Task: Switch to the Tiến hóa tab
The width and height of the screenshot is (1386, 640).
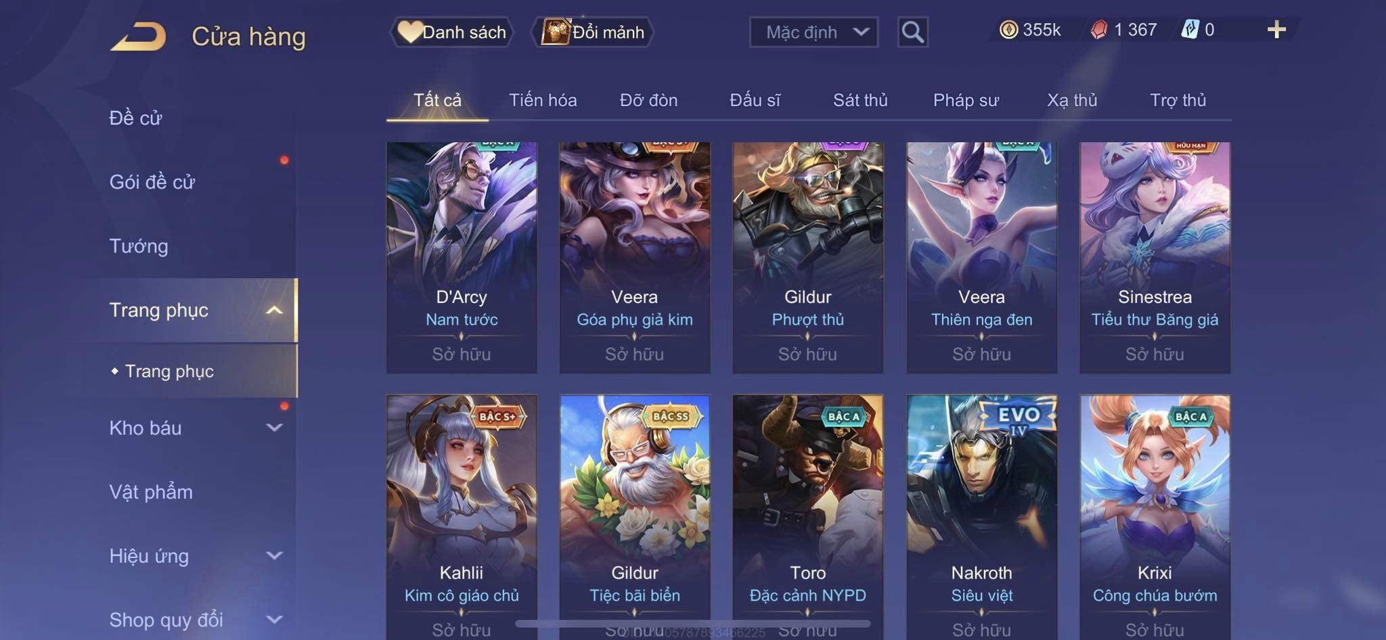Action: tap(543, 100)
